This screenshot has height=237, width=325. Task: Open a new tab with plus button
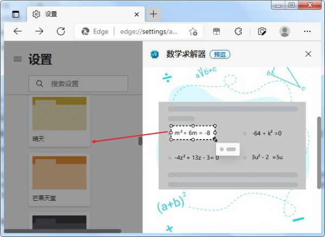coord(153,14)
